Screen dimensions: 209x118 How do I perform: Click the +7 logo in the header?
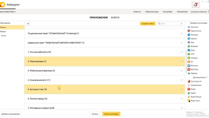tap(196, 5)
